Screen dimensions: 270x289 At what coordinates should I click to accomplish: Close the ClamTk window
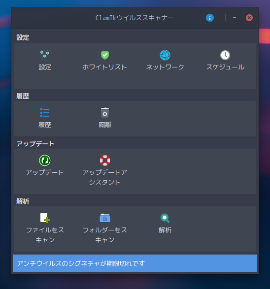pyautogui.click(x=249, y=18)
